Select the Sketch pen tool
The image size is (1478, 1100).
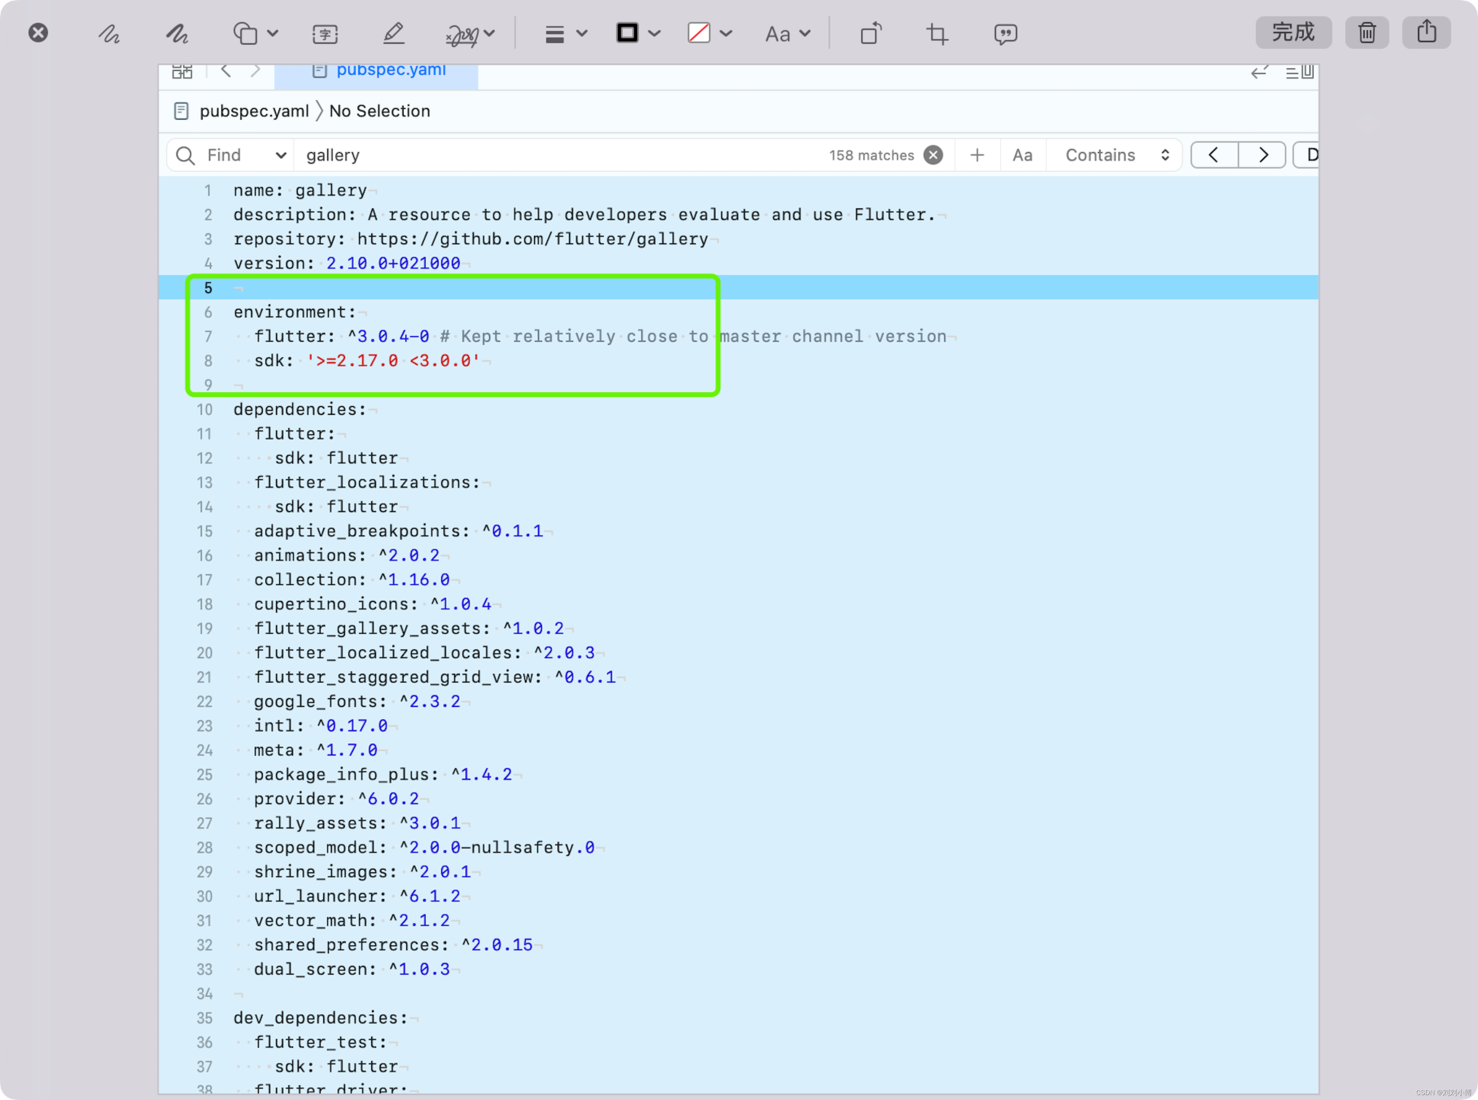109,33
